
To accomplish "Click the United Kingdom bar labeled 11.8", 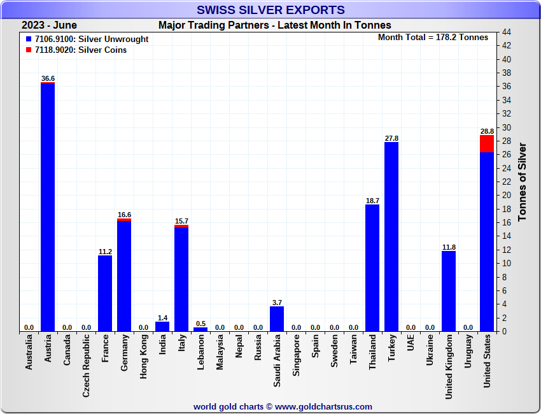I will [x=449, y=292].
